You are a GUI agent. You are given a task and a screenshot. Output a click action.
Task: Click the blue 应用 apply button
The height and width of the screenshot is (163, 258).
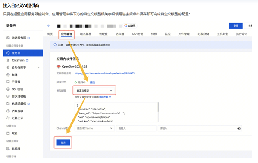click(63, 142)
